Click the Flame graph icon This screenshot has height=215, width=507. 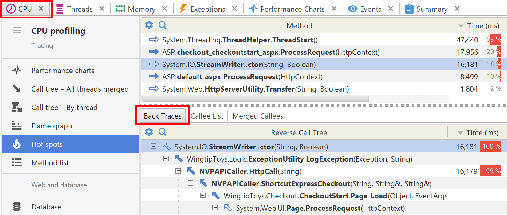point(17,126)
